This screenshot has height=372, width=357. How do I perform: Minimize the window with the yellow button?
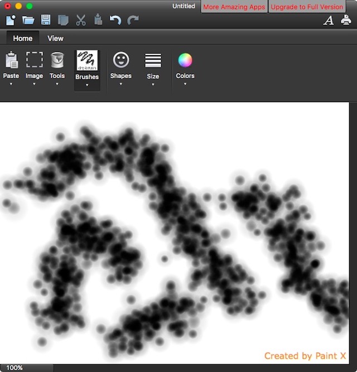[18, 6]
